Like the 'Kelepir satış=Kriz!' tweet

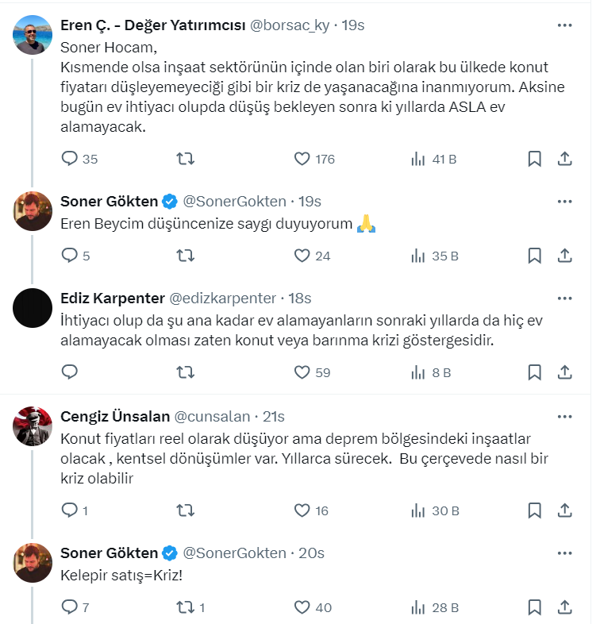[302, 607]
